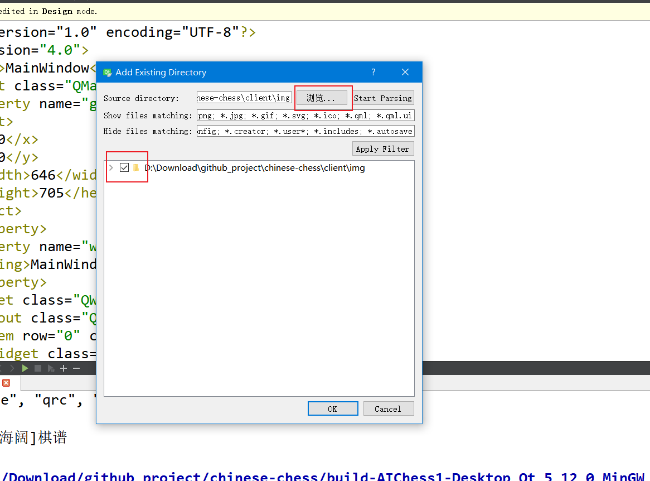Close the Add Existing Directory dialog

point(405,72)
